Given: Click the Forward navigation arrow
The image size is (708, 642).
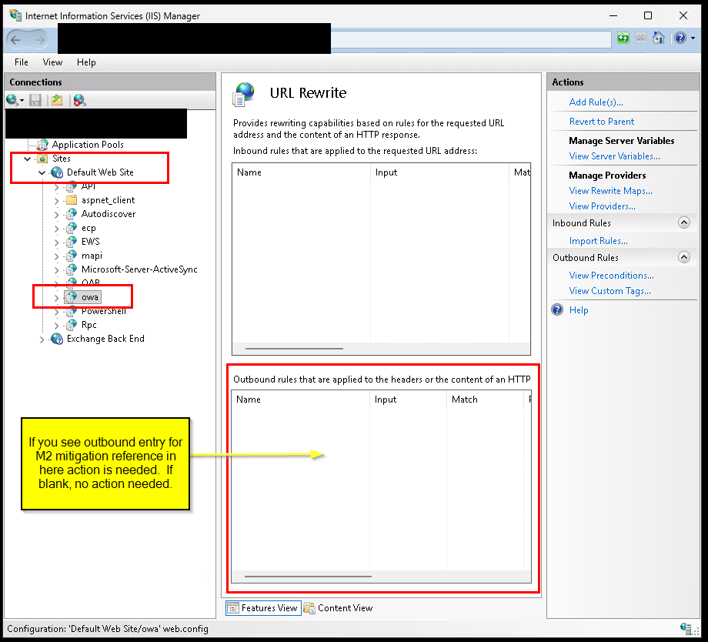Looking at the screenshot, I should tap(40, 40).
